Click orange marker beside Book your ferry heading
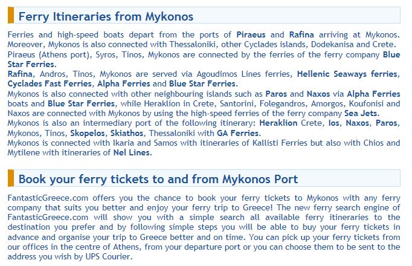This screenshot has height=266, width=412. point(11,178)
